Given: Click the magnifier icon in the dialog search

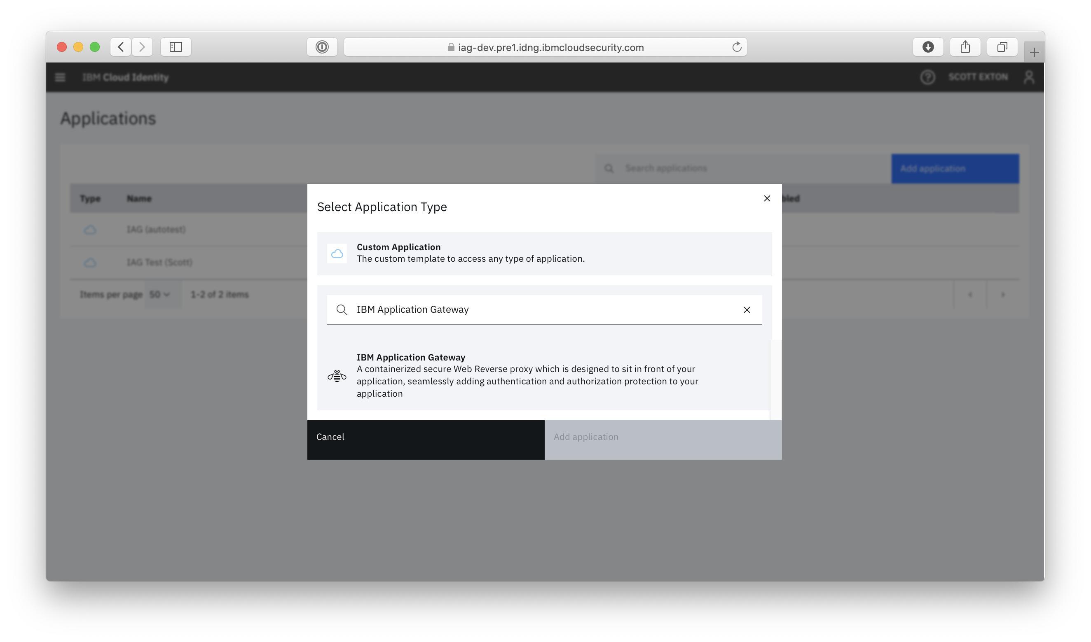Looking at the screenshot, I should click(x=342, y=310).
